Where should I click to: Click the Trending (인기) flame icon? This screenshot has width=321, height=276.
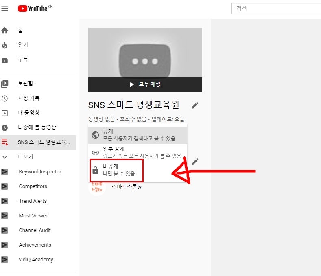(x=4, y=45)
